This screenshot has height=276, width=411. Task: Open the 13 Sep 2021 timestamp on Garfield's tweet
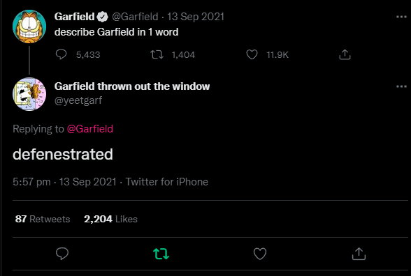pos(196,17)
